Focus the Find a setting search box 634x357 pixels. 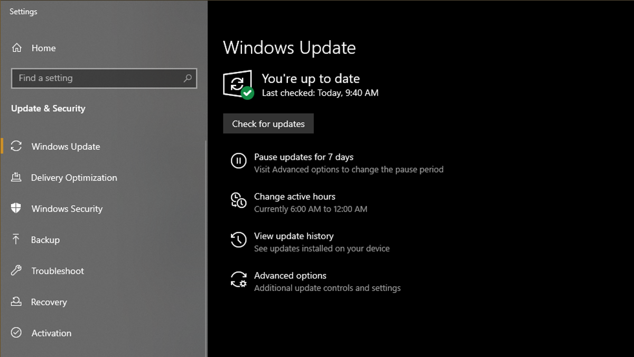104,78
